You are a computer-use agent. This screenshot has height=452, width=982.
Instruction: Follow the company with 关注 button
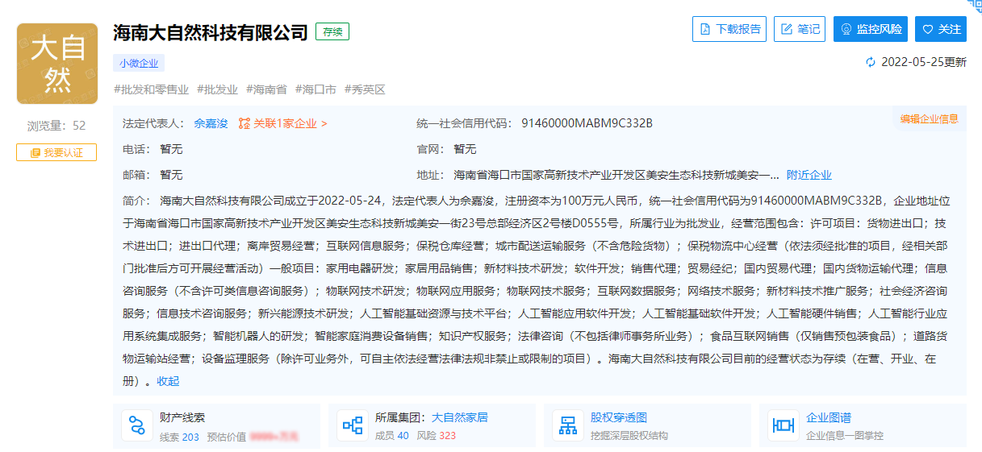pos(941,29)
